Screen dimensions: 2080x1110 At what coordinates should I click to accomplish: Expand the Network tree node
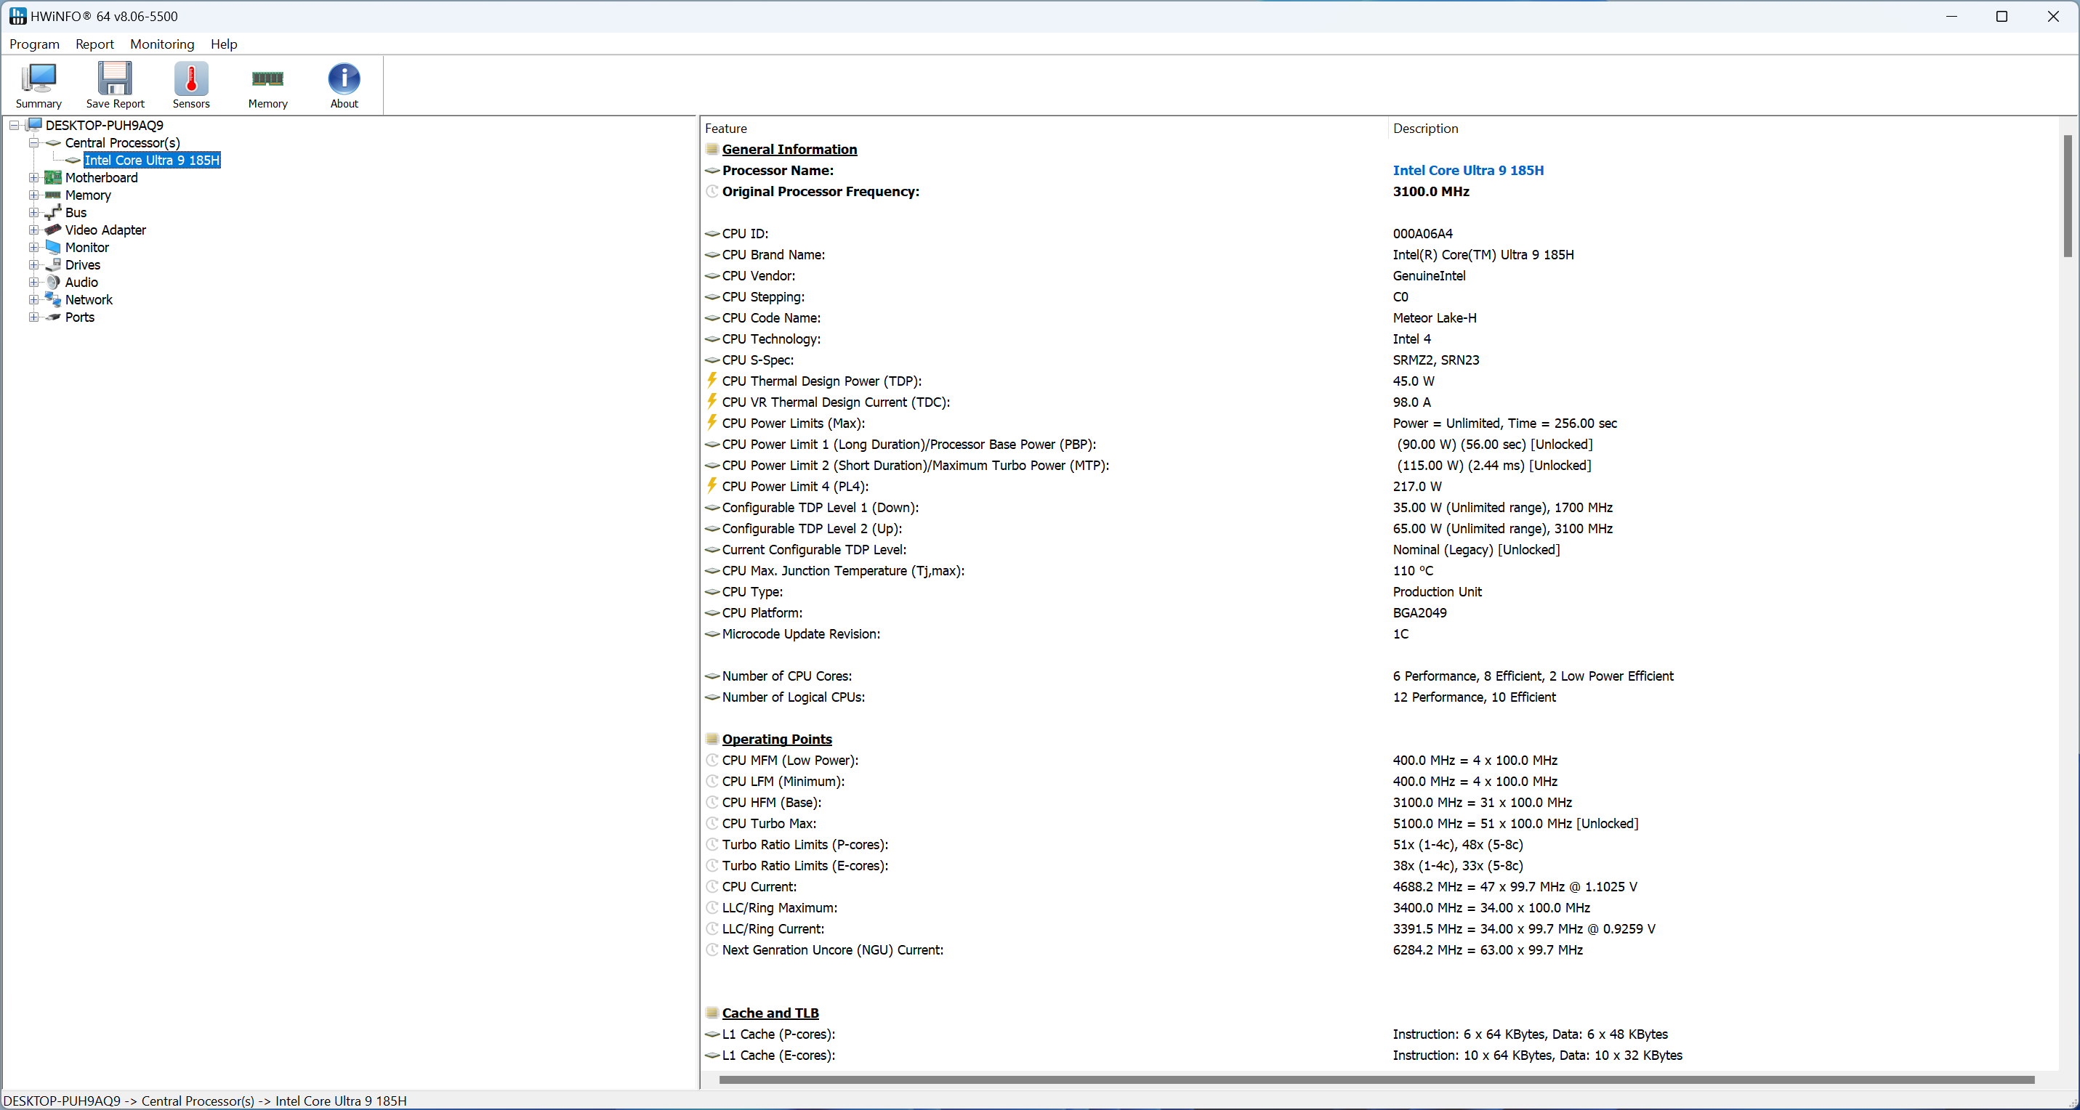34,299
